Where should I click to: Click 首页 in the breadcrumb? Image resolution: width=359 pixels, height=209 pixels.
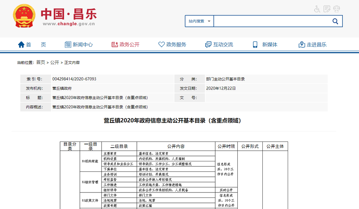point(41,62)
